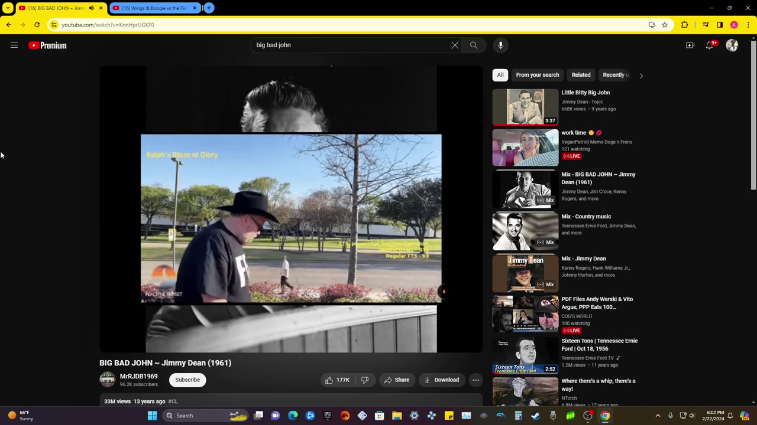View site information icon in address bar
This screenshot has height=425, width=757.
point(54,25)
